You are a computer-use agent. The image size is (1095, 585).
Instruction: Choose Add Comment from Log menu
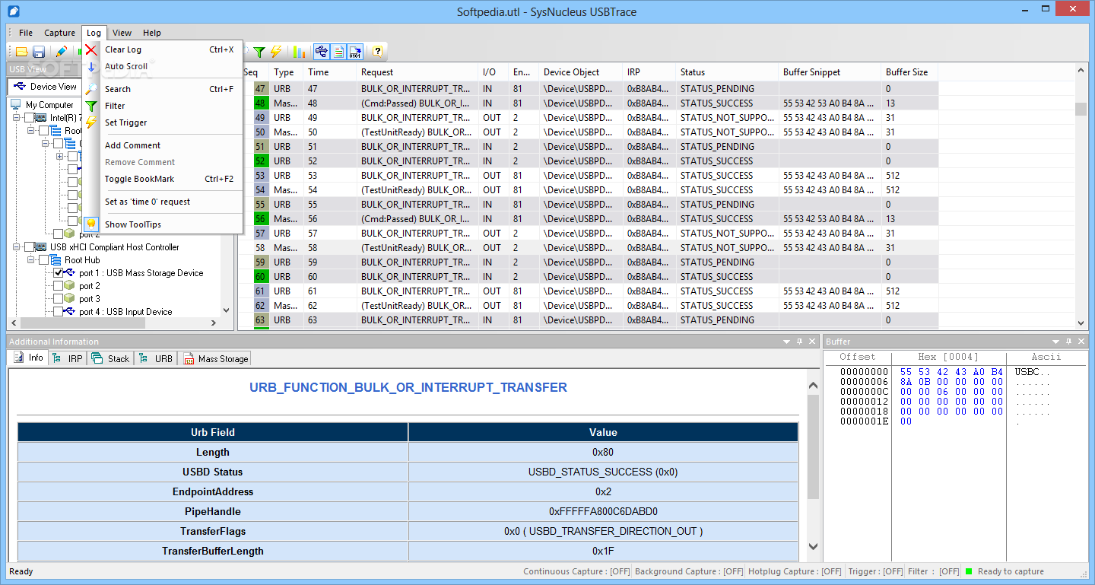[132, 145]
